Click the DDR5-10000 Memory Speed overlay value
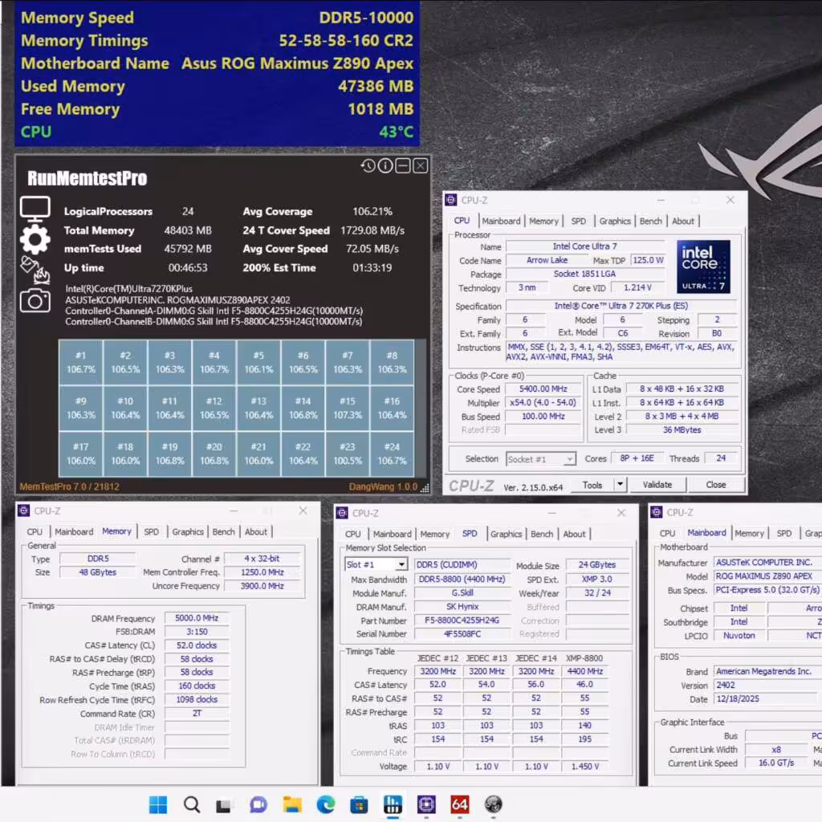 pyautogui.click(x=366, y=18)
